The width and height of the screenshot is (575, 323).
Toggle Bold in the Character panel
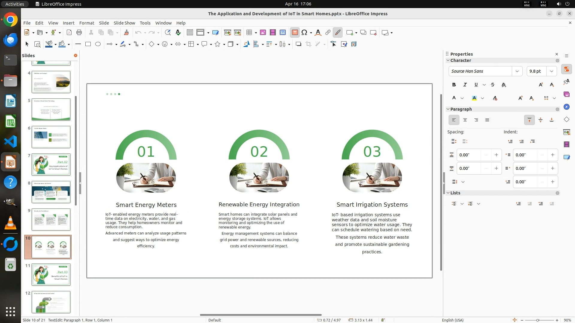(x=454, y=85)
